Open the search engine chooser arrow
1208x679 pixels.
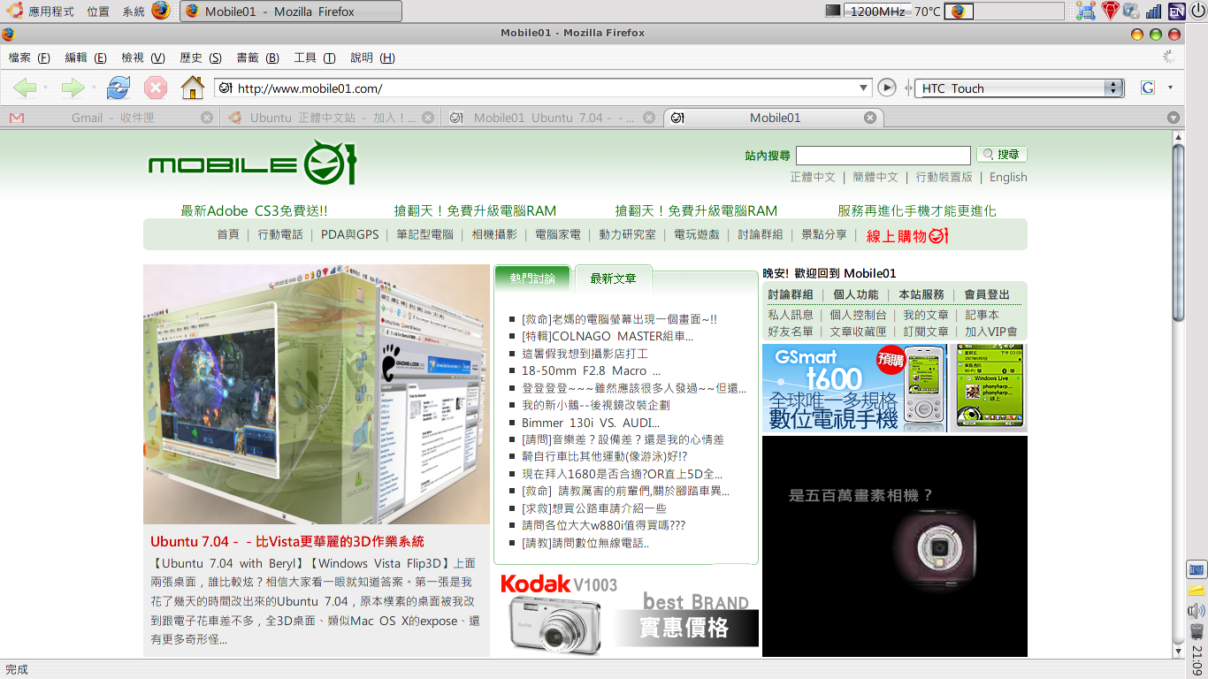click(x=1170, y=88)
